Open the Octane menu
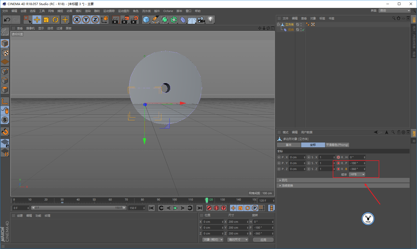Screen dimensions: 417x249 point(168,11)
